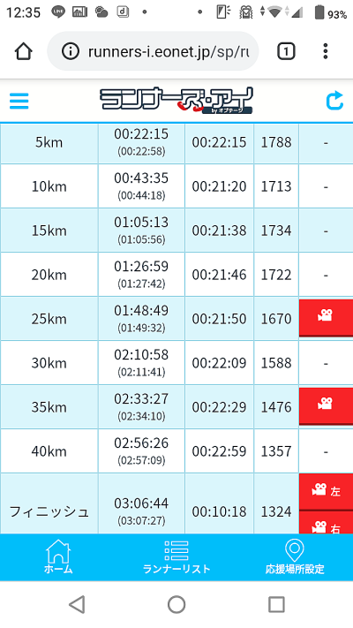Tap the Android home circle button
Image resolution: width=353 pixels, height=628 pixels.
coord(176,604)
